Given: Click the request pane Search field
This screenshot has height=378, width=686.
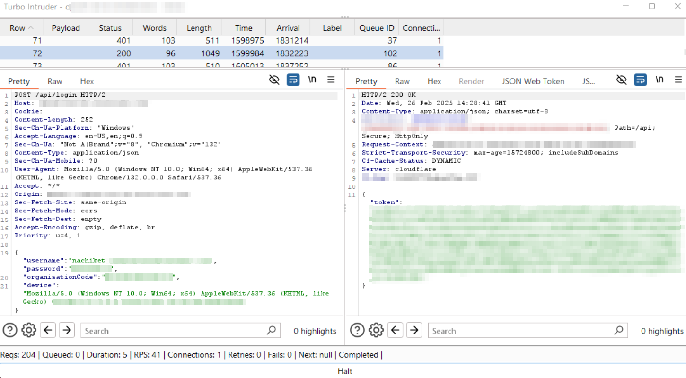Looking at the screenshot, I should [x=180, y=331].
